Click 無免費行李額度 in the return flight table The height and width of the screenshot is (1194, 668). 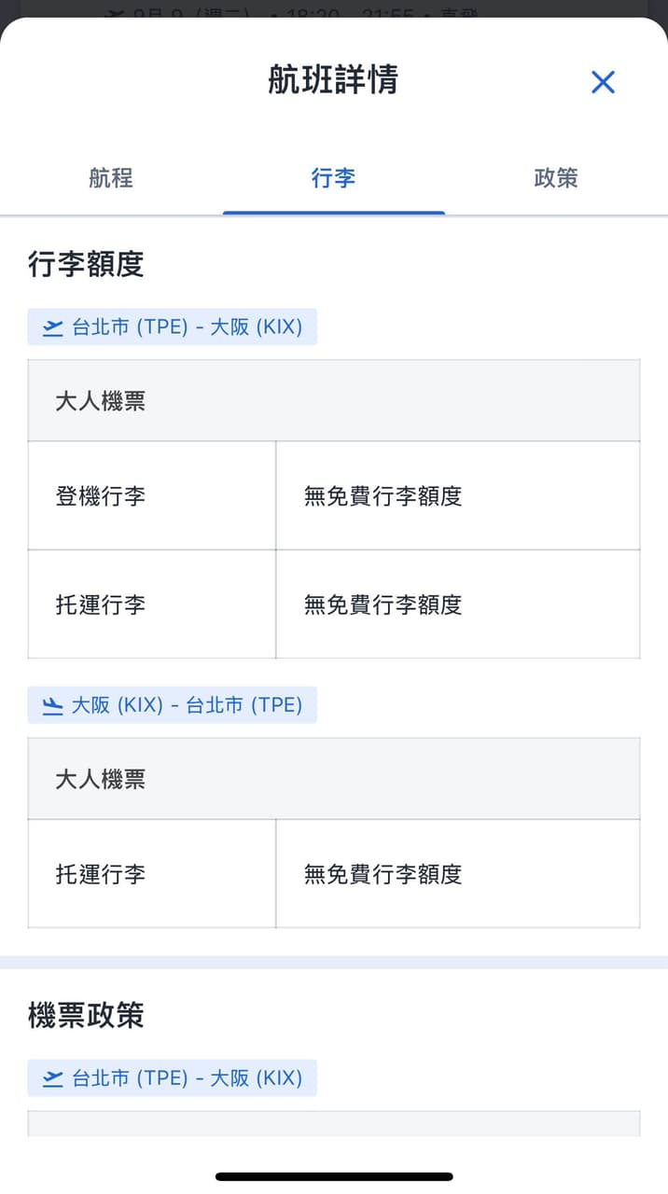(x=383, y=874)
